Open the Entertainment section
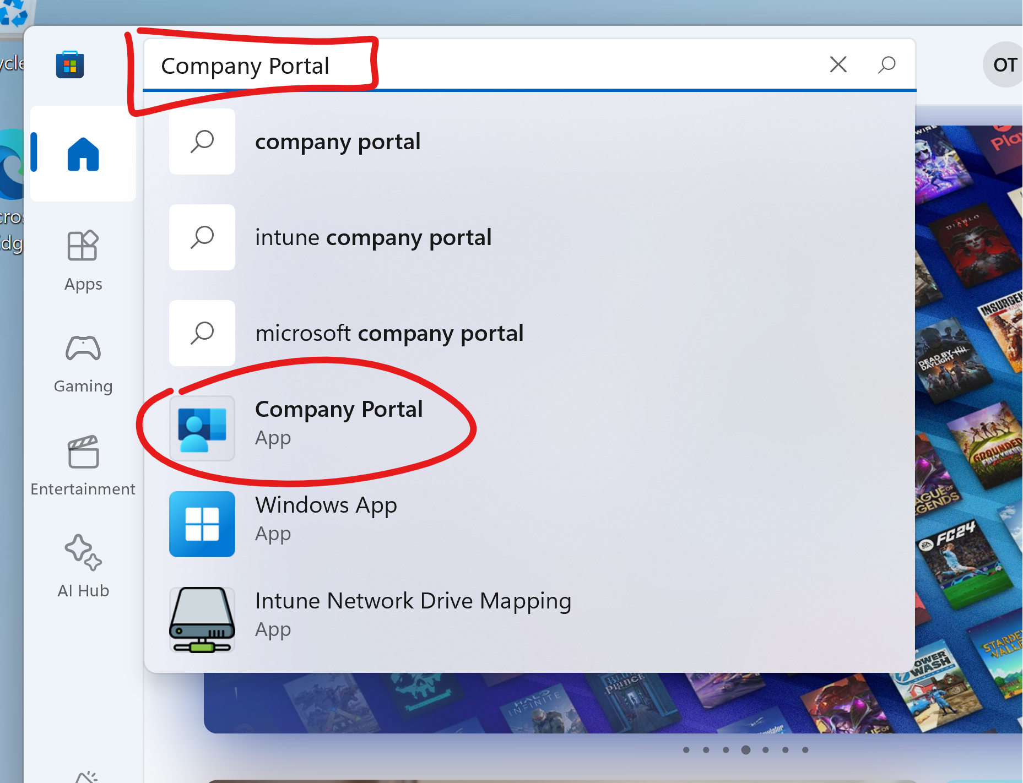 coord(83,466)
